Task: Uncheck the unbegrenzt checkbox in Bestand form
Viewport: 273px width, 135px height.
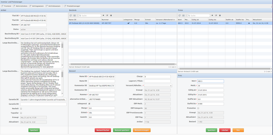Action: (x=89, y=104)
